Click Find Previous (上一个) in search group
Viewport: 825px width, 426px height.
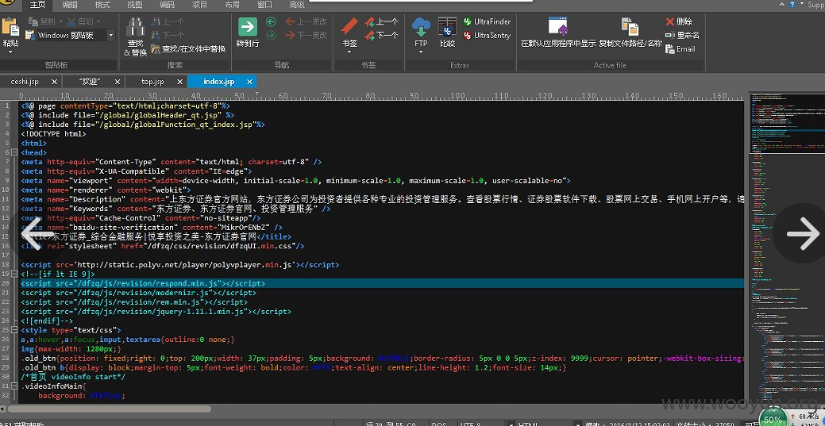(168, 21)
